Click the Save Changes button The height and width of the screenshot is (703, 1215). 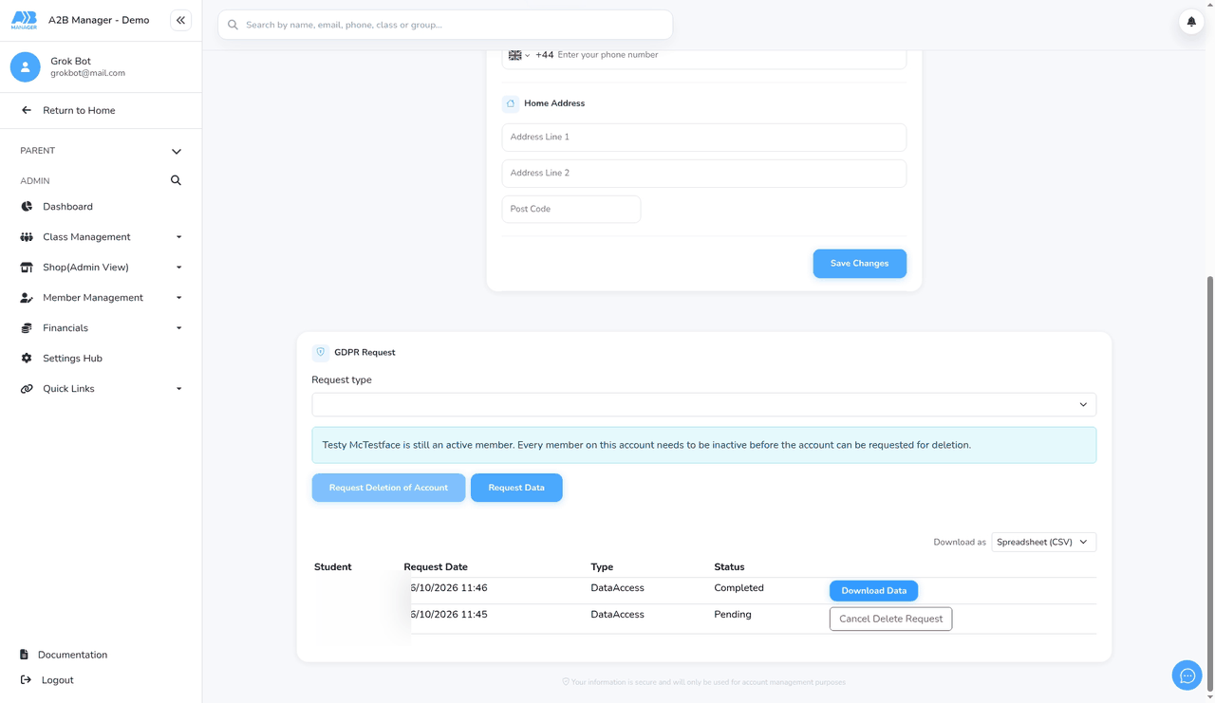(860, 264)
